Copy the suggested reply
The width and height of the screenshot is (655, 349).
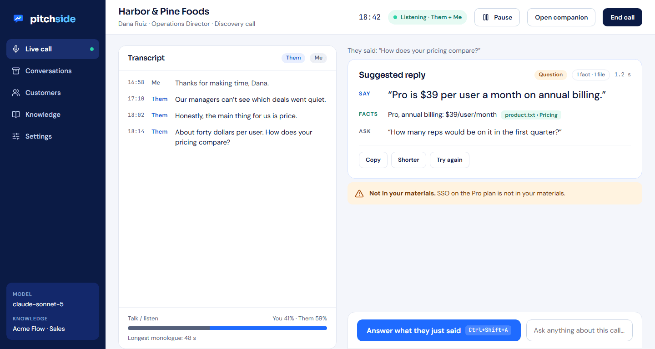(373, 160)
